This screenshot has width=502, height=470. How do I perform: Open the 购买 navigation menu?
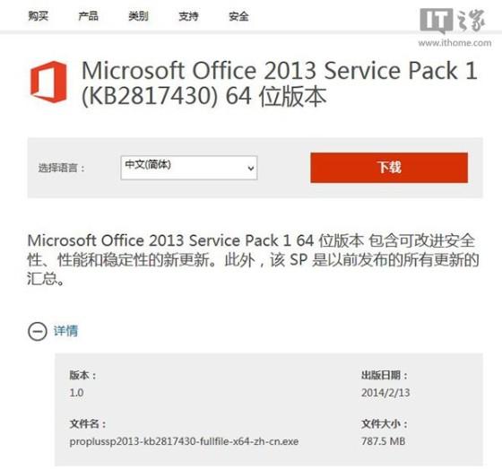click(38, 16)
